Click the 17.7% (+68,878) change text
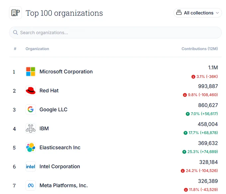 [x=203, y=133]
